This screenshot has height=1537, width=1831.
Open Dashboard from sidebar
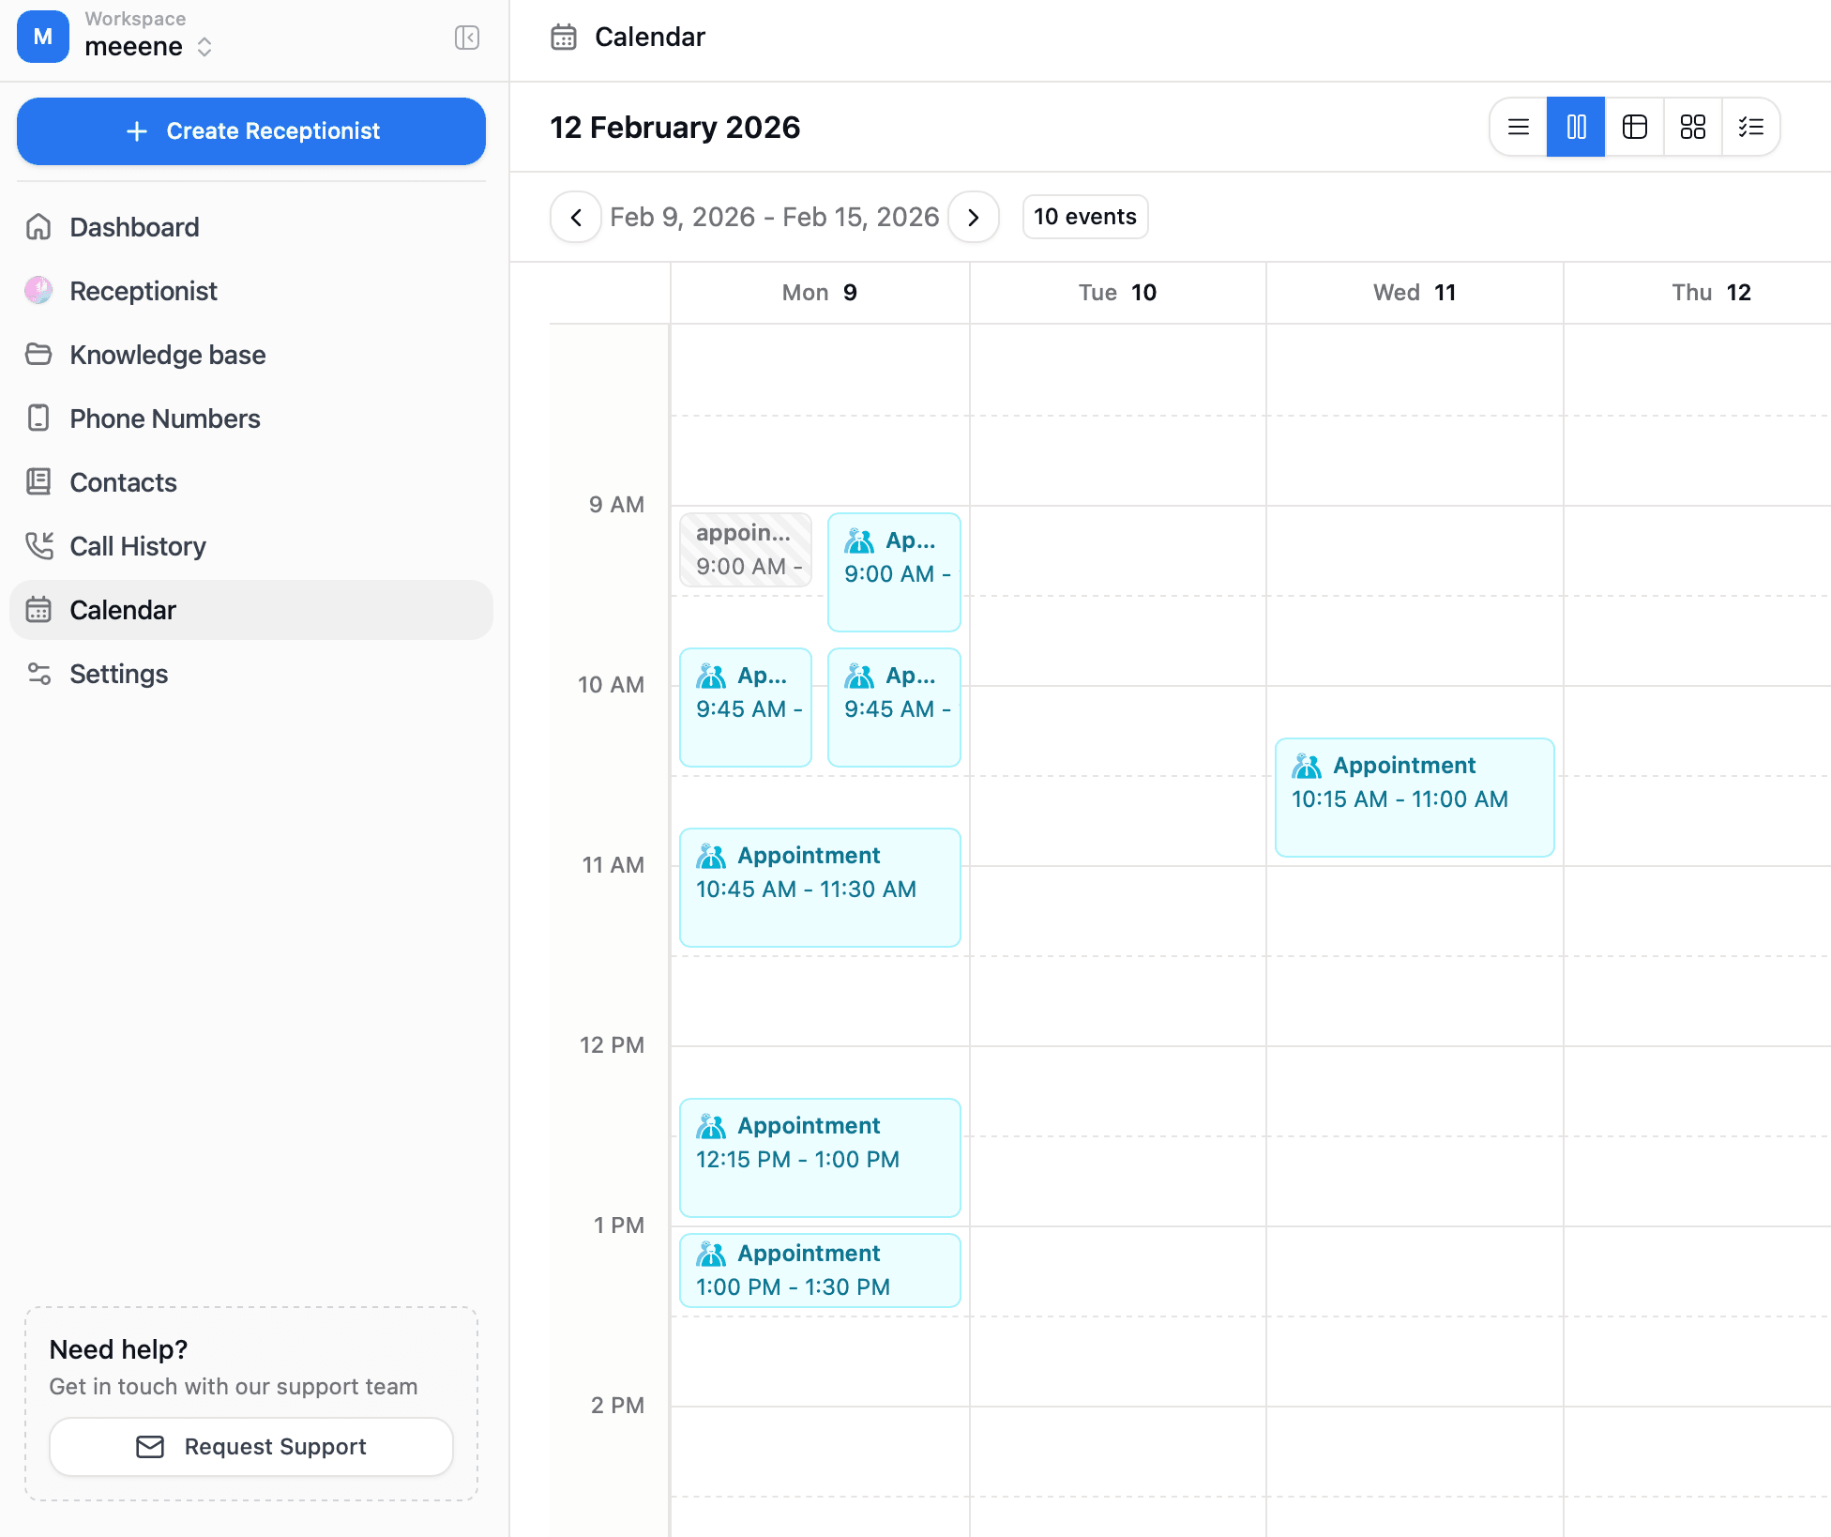134,227
